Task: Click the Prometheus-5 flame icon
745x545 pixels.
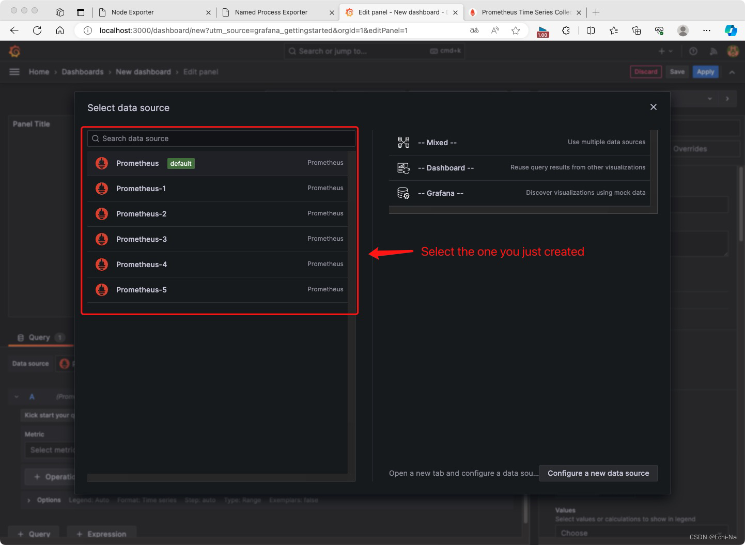Action: pos(102,290)
